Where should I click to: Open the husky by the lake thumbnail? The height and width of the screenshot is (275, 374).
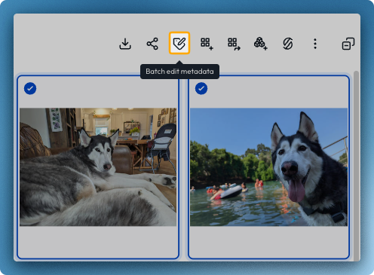tap(268, 167)
